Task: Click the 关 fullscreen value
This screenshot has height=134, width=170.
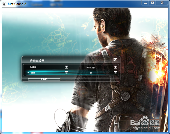Action: 91,73
